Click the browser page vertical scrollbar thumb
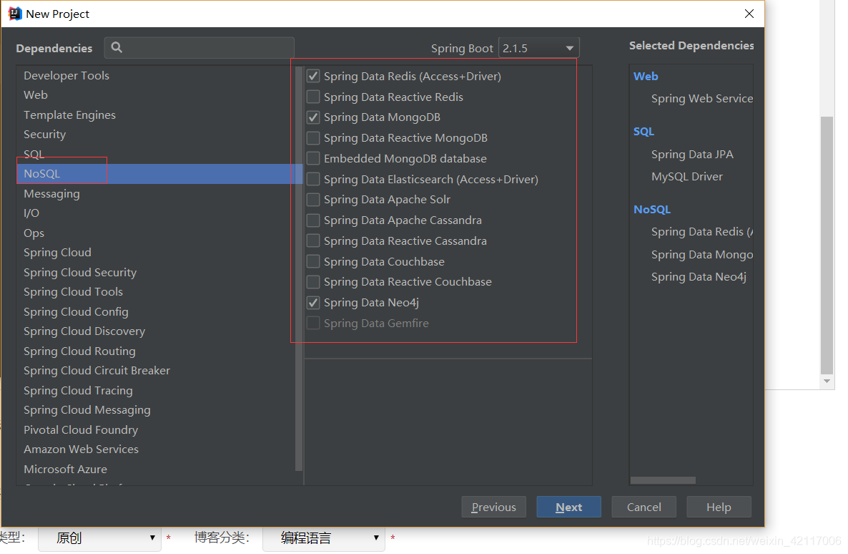Image resolution: width=848 pixels, height=554 pixels. pos(827,246)
